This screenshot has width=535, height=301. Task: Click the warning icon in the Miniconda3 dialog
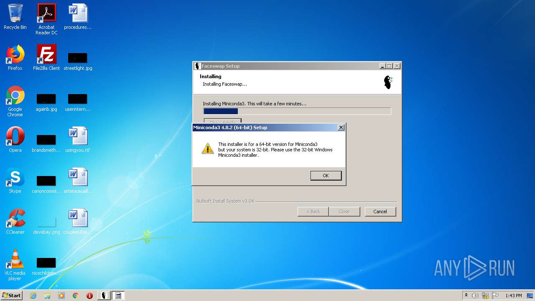[208, 148]
